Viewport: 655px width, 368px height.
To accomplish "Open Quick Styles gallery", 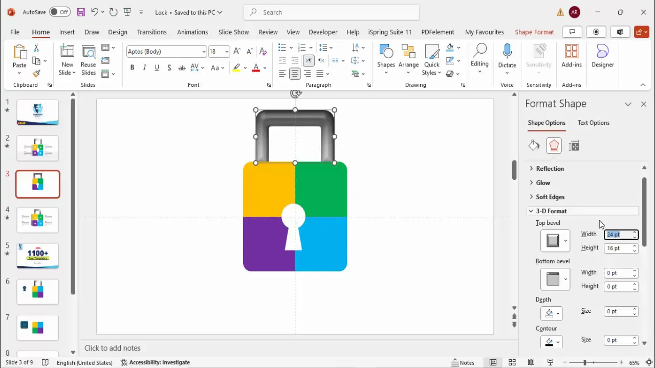I will tap(432, 60).
